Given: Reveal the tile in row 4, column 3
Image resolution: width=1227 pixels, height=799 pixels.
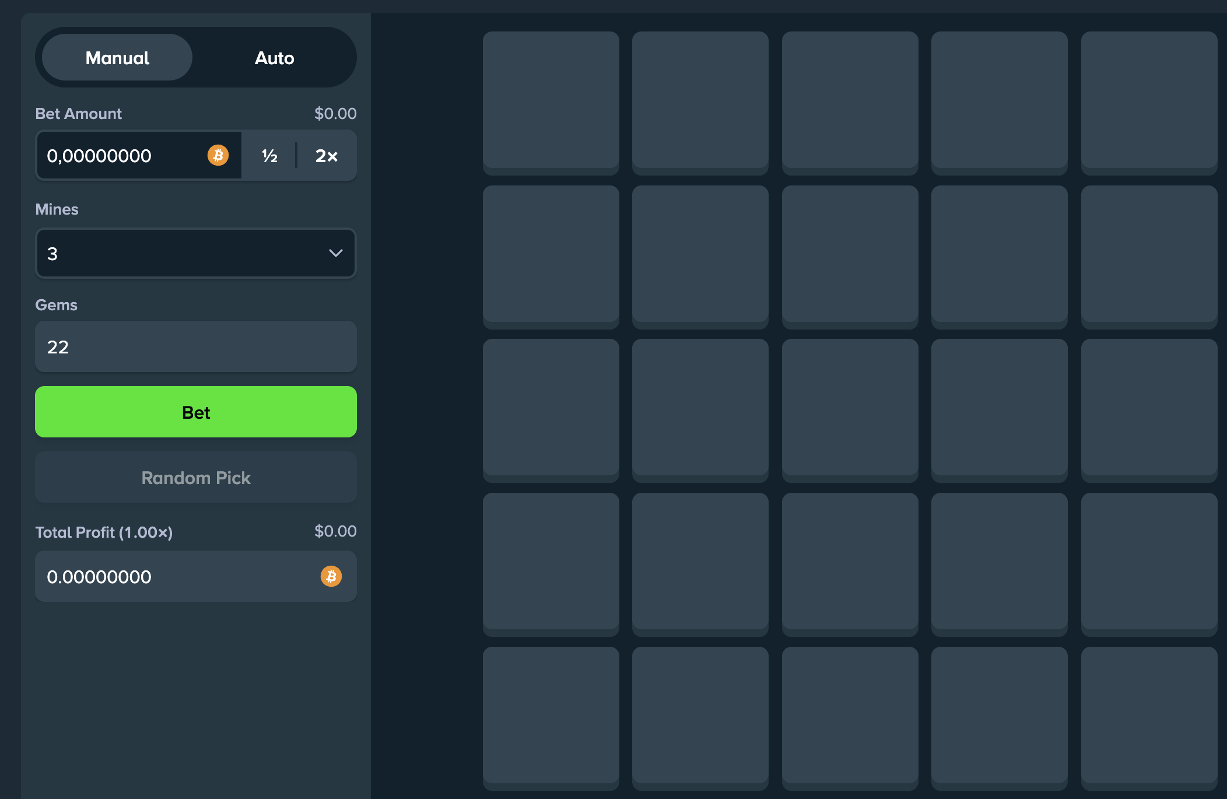Looking at the screenshot, I should click(850, 565).
